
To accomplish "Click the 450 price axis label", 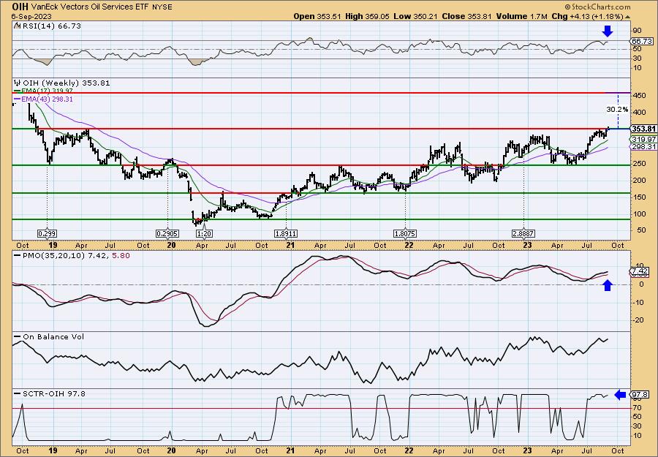I will pos(640,95).
